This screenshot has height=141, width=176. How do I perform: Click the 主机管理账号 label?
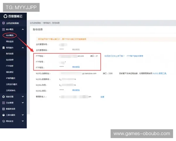click(42, 45)
